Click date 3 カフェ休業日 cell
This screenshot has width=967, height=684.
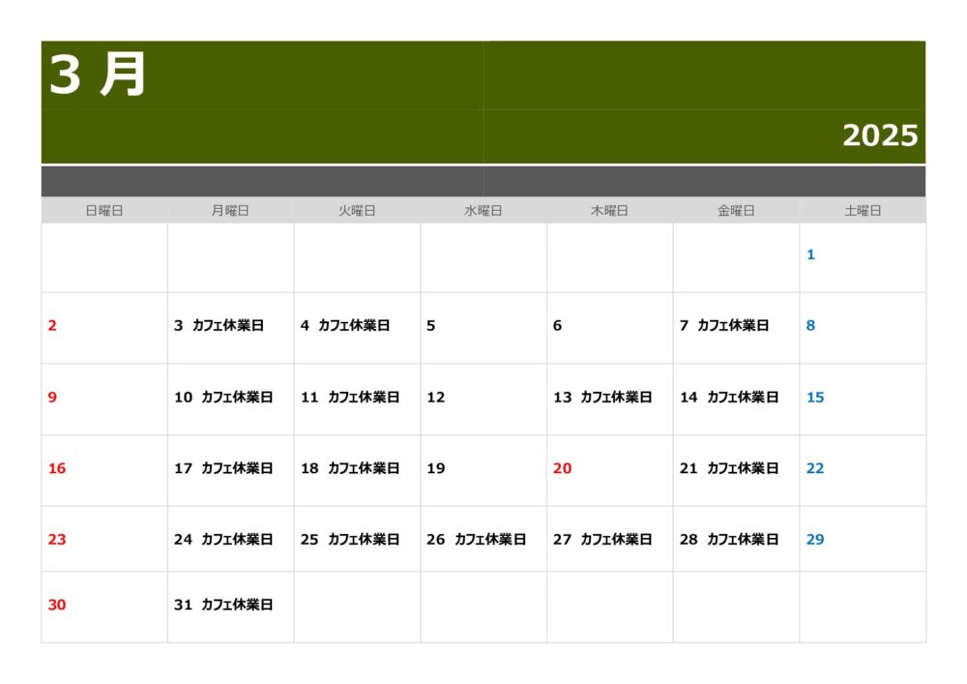(231, 328)
